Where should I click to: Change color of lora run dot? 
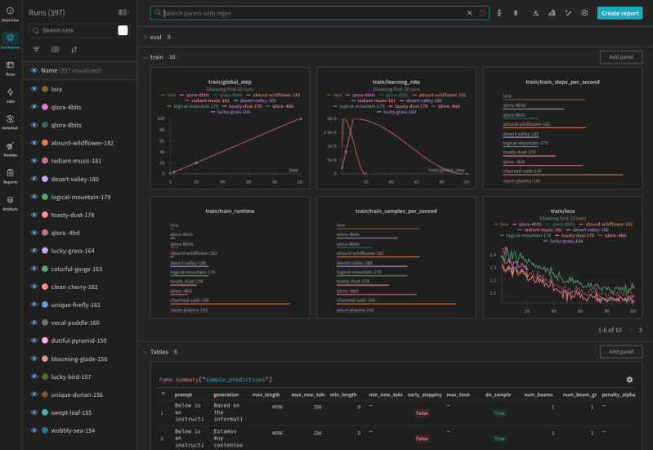tap(45, 89)
